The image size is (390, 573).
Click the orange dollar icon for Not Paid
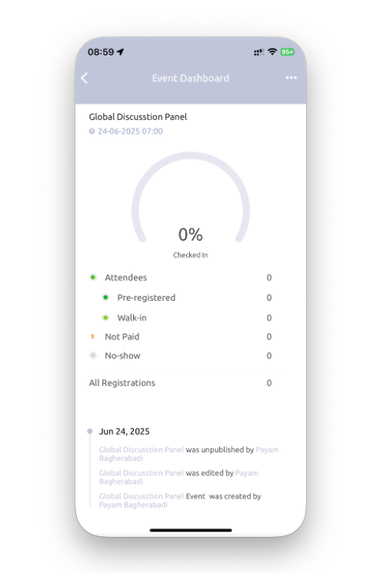(x=92, y=337)
